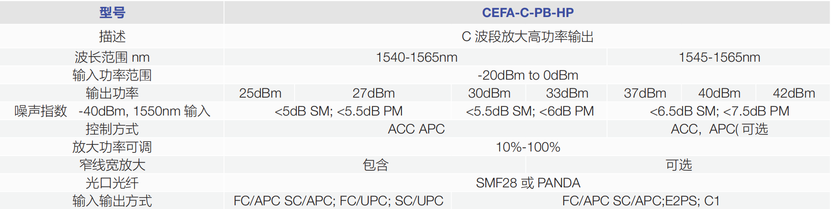
Task: Select the 包含 narrow linewidth cell
Action: coord(375,165)
